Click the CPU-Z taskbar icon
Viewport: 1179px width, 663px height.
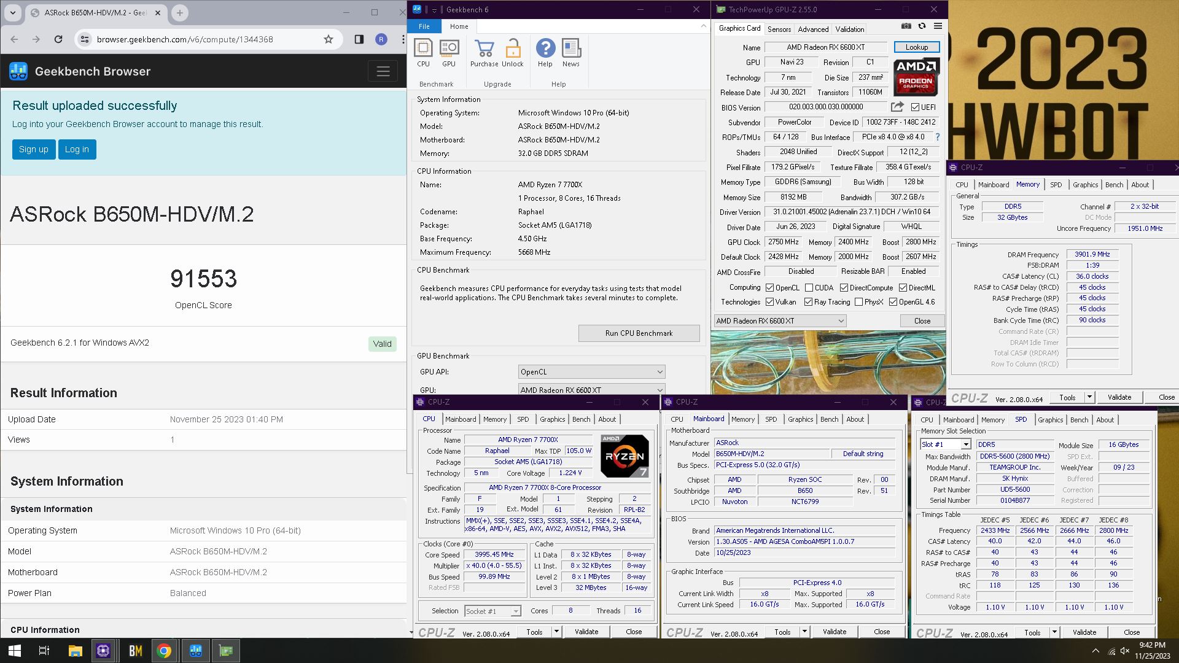pos(103,651)
